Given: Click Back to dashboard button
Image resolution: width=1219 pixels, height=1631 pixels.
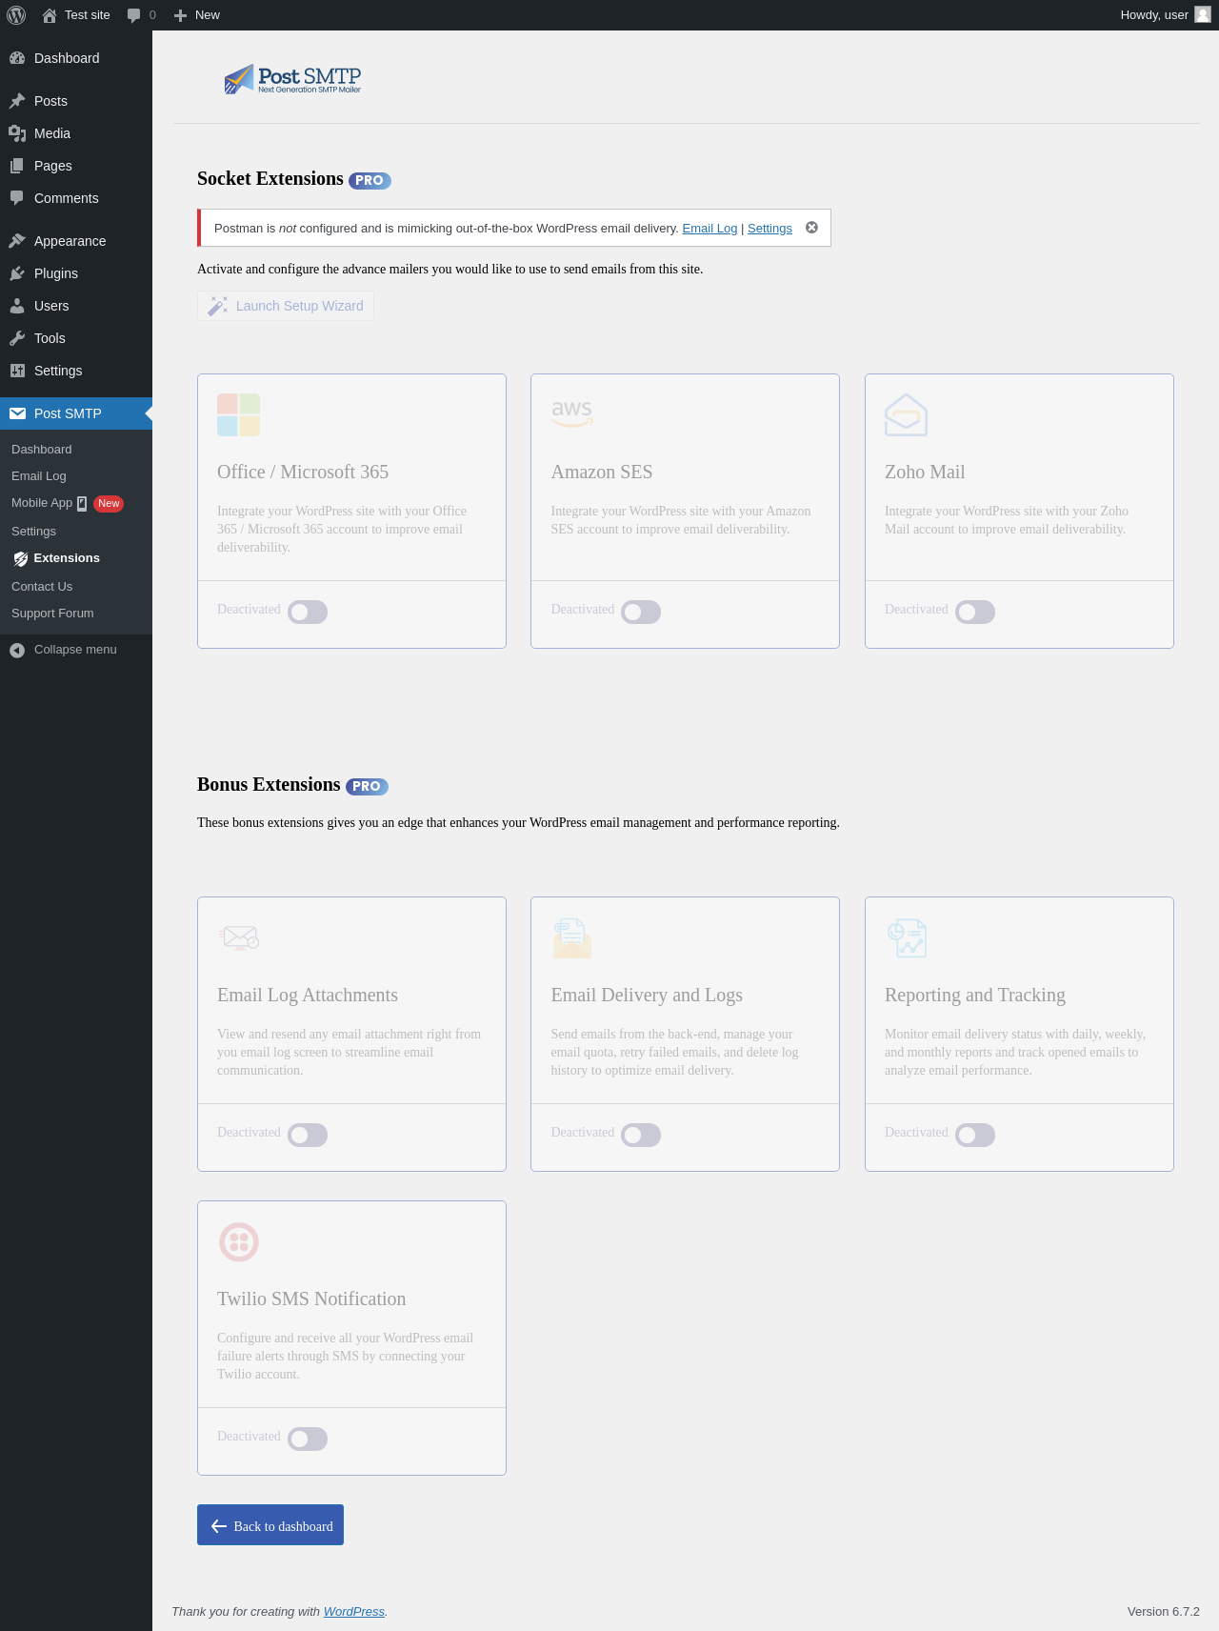Looking at the screenshot, I should [x=270, y=1525].
